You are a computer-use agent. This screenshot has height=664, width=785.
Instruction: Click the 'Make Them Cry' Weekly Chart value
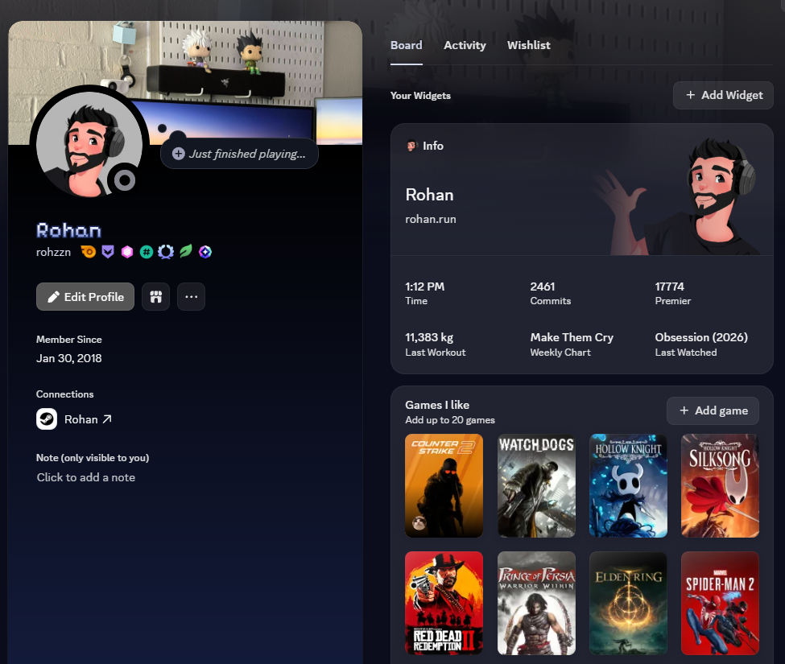tap(572, 338)
